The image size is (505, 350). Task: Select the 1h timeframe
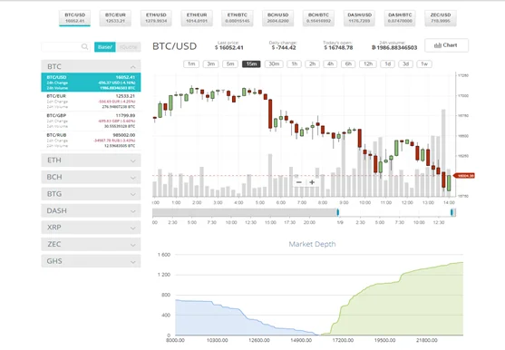[x=295, y=63]
